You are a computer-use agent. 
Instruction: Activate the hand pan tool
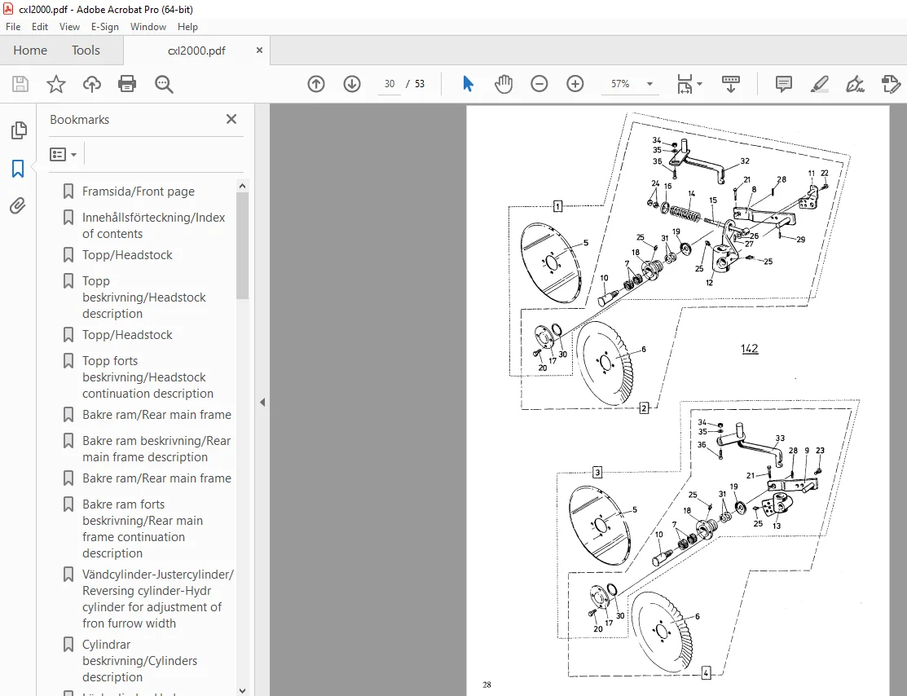pyautogui.click(x=504, y=84)
